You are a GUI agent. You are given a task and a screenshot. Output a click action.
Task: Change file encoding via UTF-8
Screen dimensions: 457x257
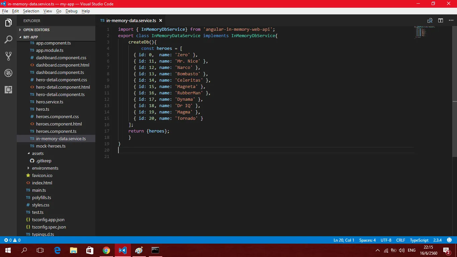[386, 240]
